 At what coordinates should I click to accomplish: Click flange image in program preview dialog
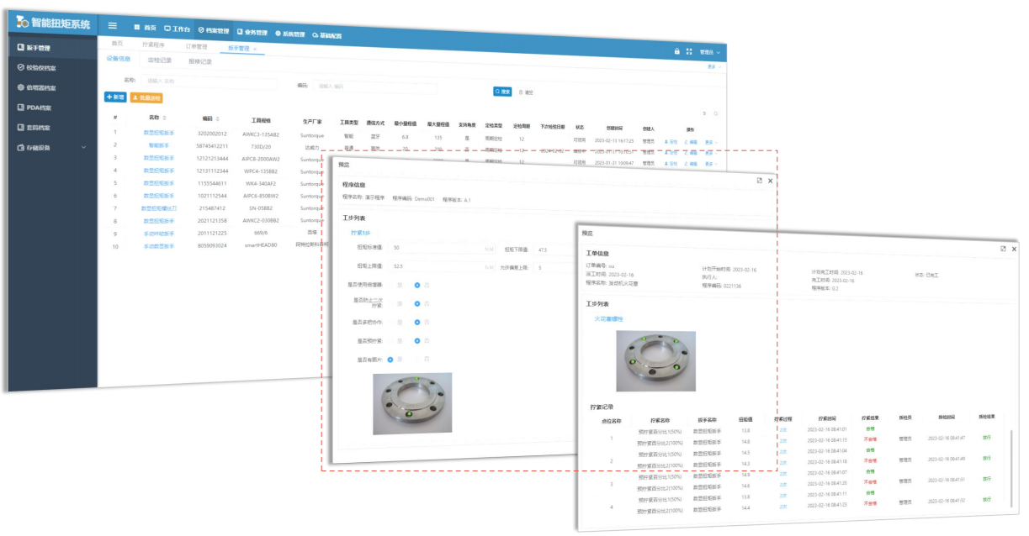pyautogui.click(x=412, y=403)
